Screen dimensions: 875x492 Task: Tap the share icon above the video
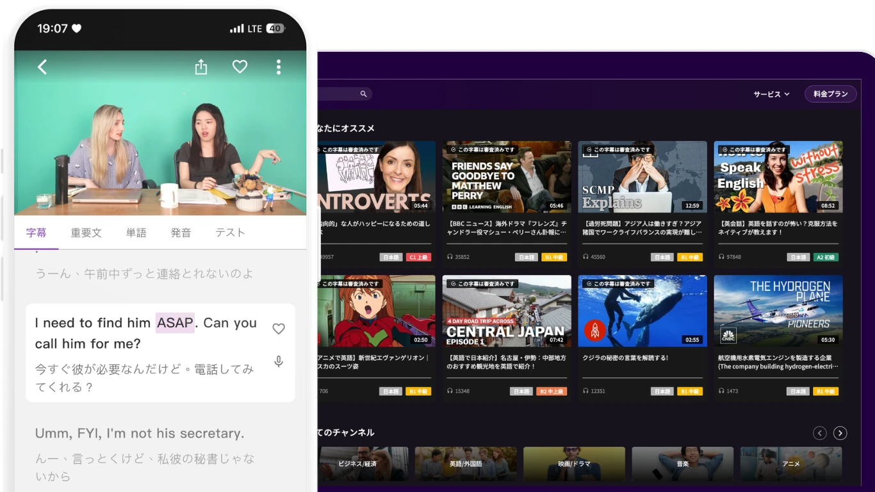tap(201, 67)
